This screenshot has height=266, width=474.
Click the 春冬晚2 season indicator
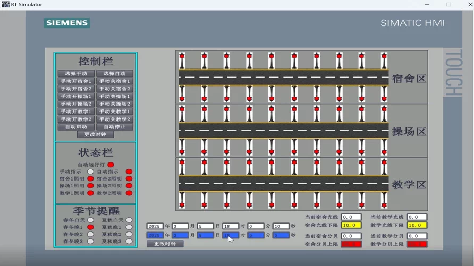coord(90,234)
